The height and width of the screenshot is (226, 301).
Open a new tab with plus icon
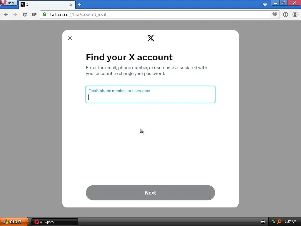coord(80,5)
